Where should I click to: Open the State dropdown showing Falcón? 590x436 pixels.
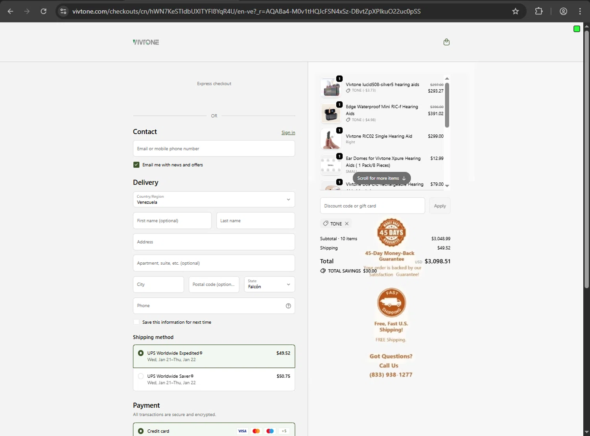click(x=269, y=284)
